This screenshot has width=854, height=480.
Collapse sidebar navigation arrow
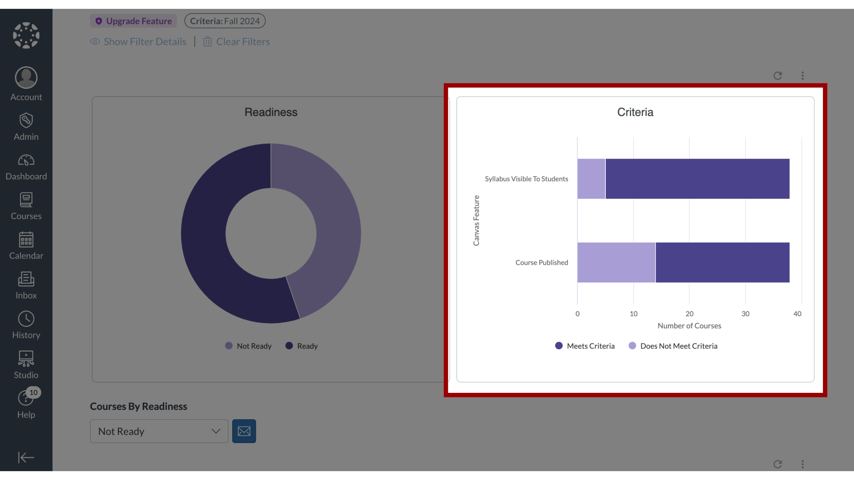click(x=26, y=457)
